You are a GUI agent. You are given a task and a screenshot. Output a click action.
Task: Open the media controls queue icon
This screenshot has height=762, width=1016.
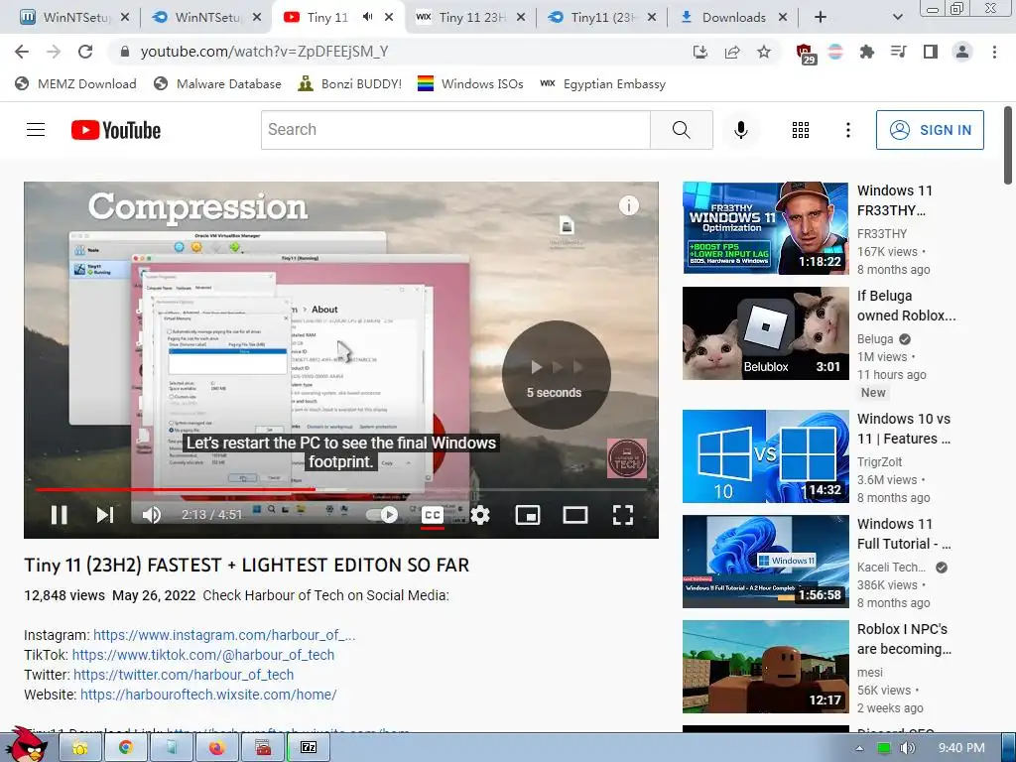pos(898,52)
